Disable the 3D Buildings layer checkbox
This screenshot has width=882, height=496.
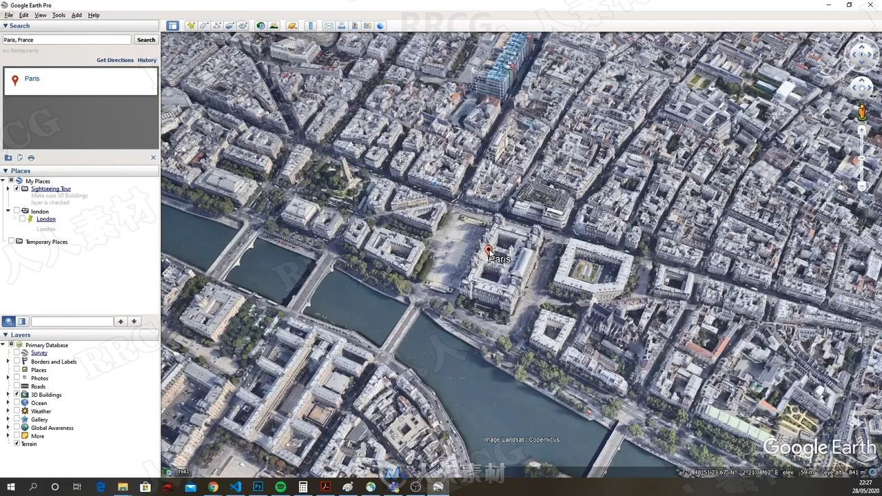click(17, 394)
